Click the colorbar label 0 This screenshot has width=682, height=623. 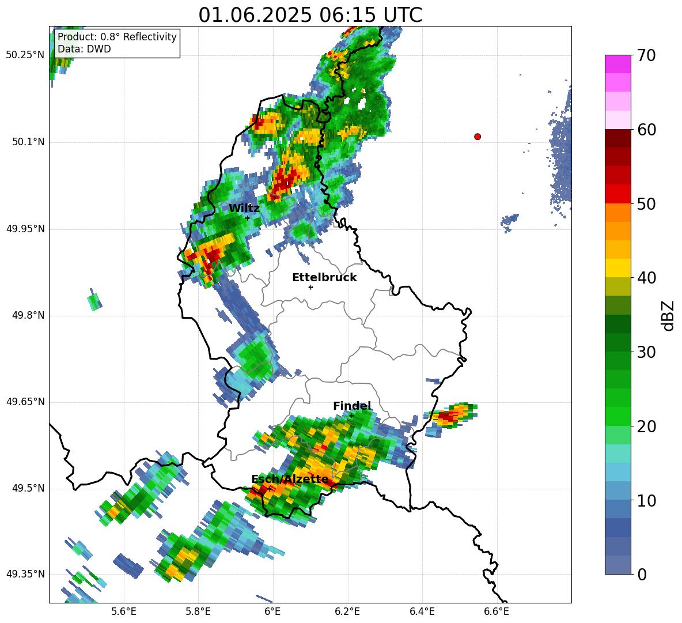click(642, 574)
